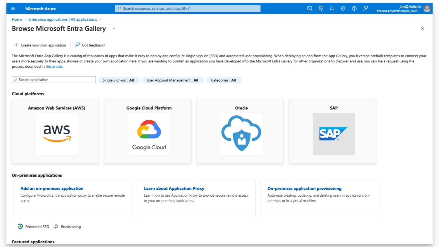The height and width of the screenshot is (247, 439).
Task: Click the top bar feedback icon
Action: pyautogui.click(x=365, y=8)
